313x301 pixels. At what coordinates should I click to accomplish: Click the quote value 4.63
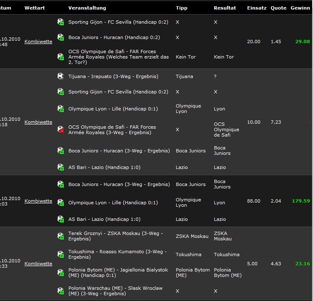(276, 264)
